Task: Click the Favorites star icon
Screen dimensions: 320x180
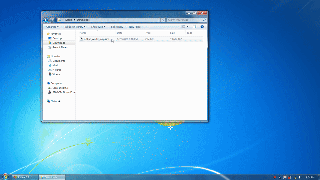Action: point(48,34)
